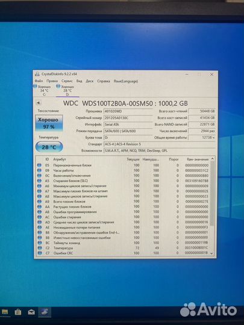
Task: Click the ID column header
Action: coord(47,159)
